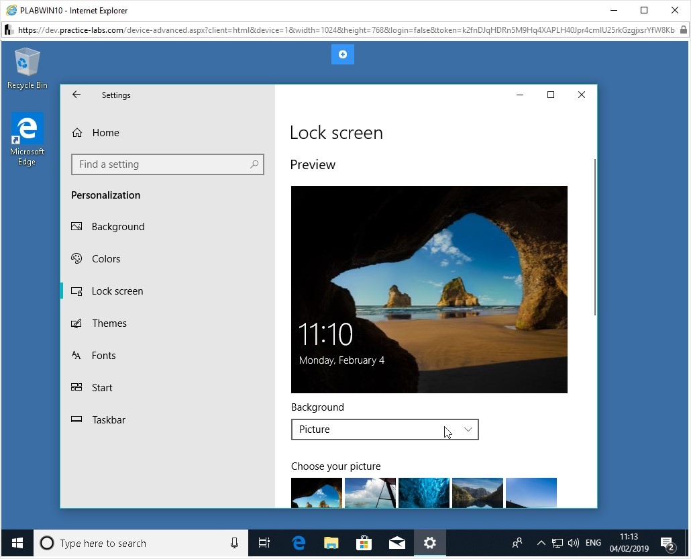Open File Explorer from taskbar
The height and width of the screenshot is (559, 691).
click(331, 543)
